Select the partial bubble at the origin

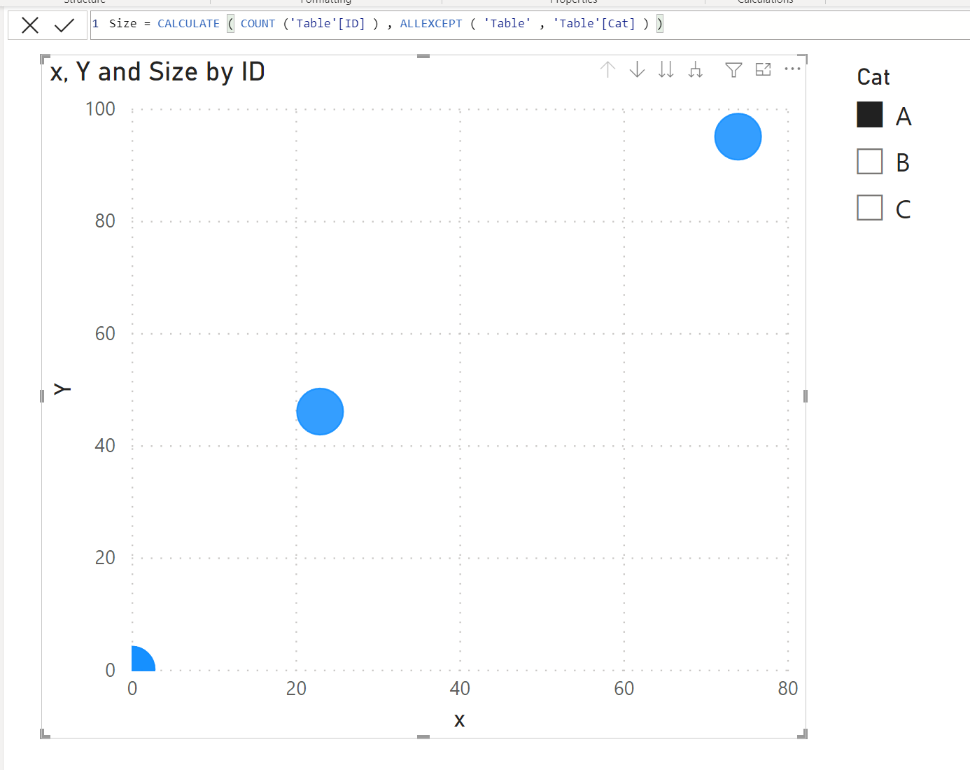(142, 659)
